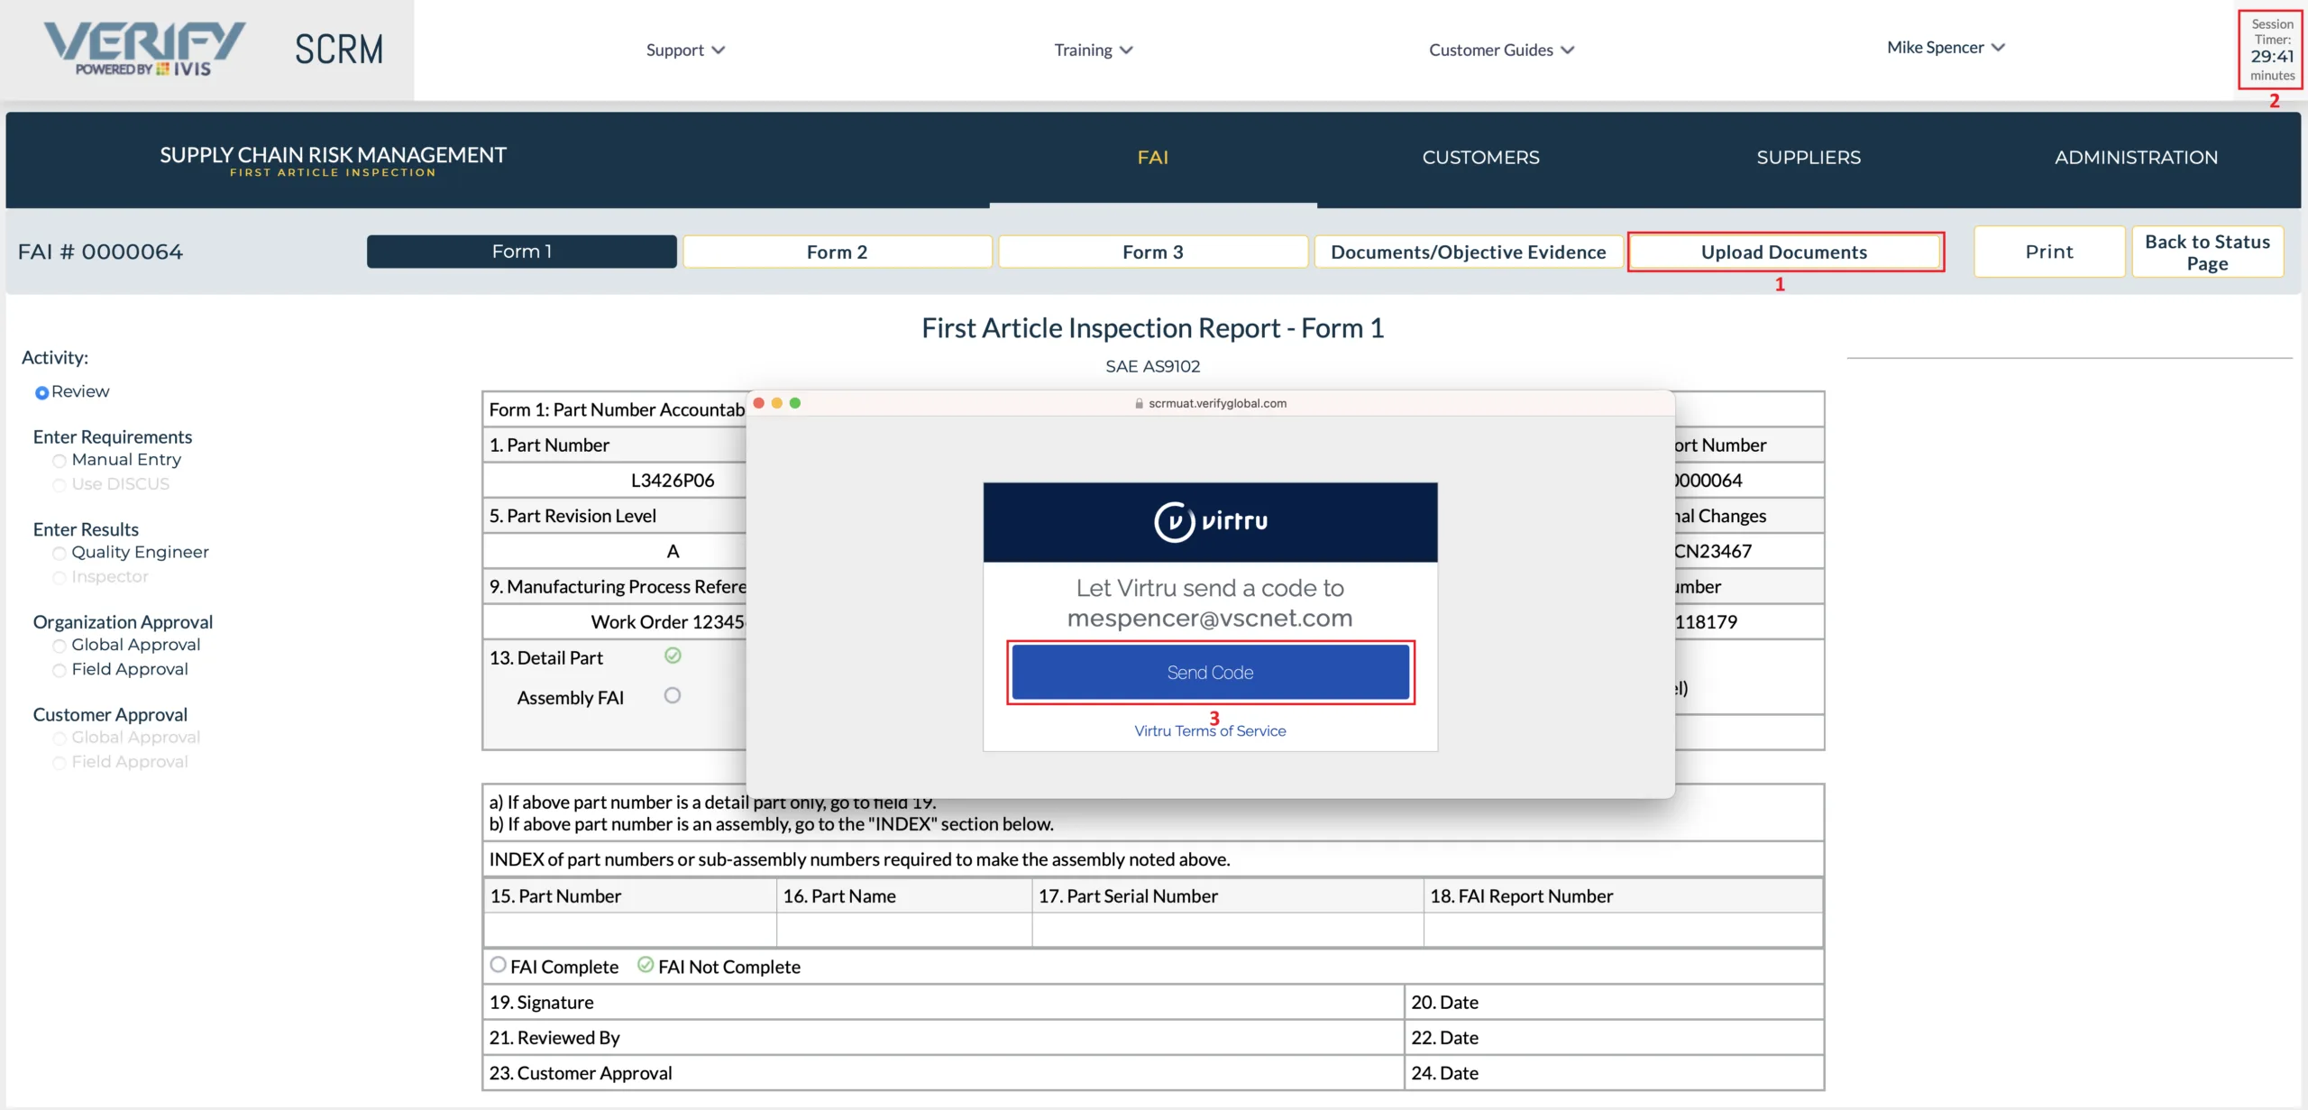The width and height of the screenshot is (2308, 1110).
Task: Click the Supply Chain Risk Management title
Action: pyautogui.click(x=333, y=155)
